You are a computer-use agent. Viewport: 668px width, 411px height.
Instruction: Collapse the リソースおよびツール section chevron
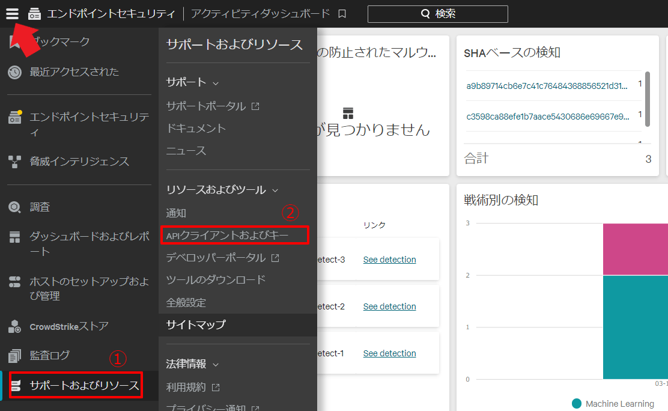point(275,190)
